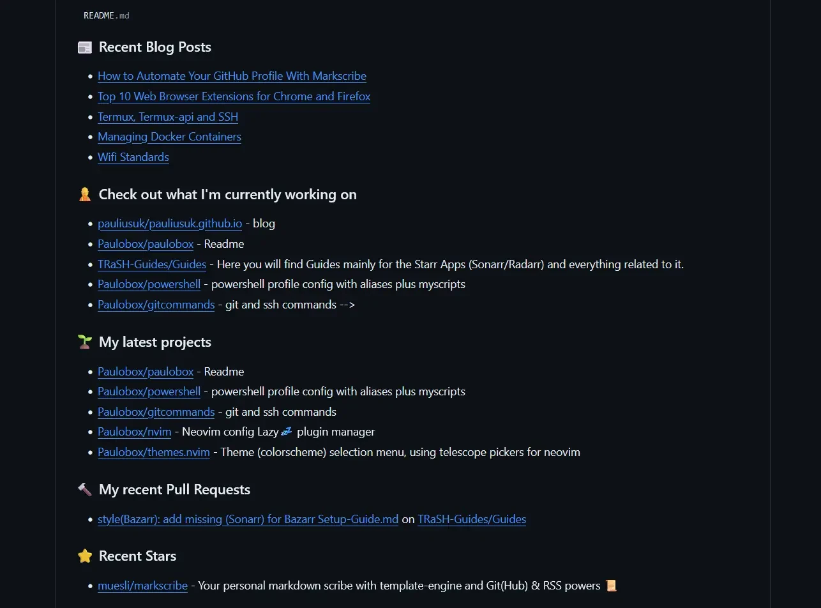Open the style(Bazarr) pull request link
Screen dimensions: 821x608
coord(248,519)
